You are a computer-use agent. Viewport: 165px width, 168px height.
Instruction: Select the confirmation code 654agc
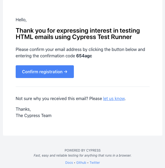[x=84, y=56]
